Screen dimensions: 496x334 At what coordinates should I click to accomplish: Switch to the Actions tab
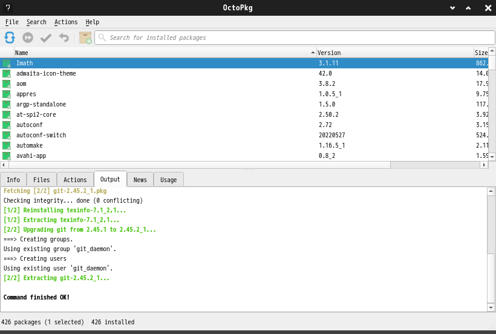[x=75, y=180]
